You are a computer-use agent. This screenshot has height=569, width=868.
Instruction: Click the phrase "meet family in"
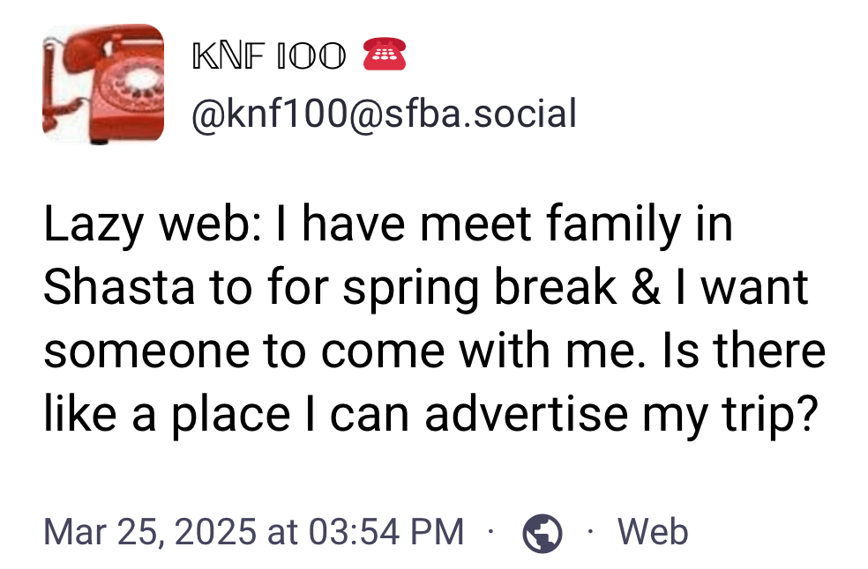coord(576,225)
